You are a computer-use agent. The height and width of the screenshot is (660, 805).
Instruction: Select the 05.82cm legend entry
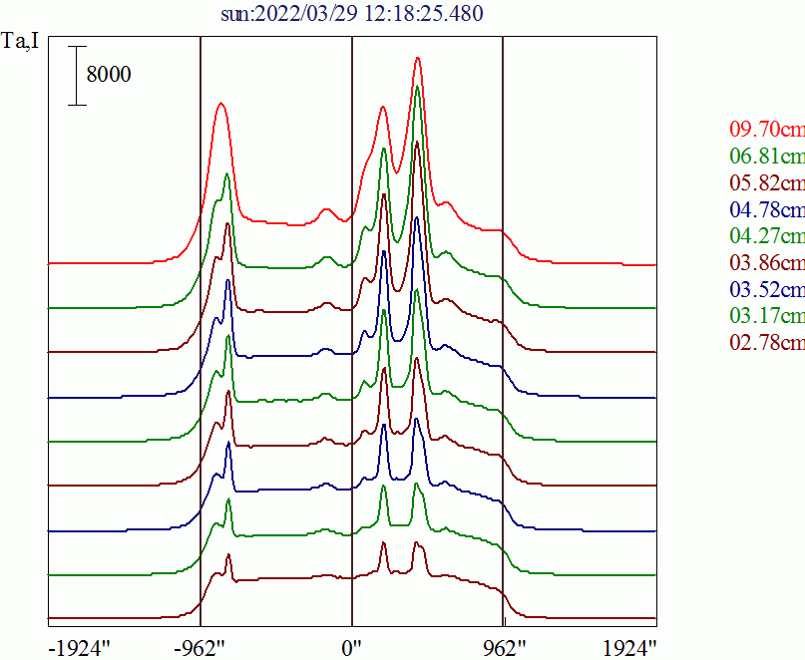(x=767, y=182)
